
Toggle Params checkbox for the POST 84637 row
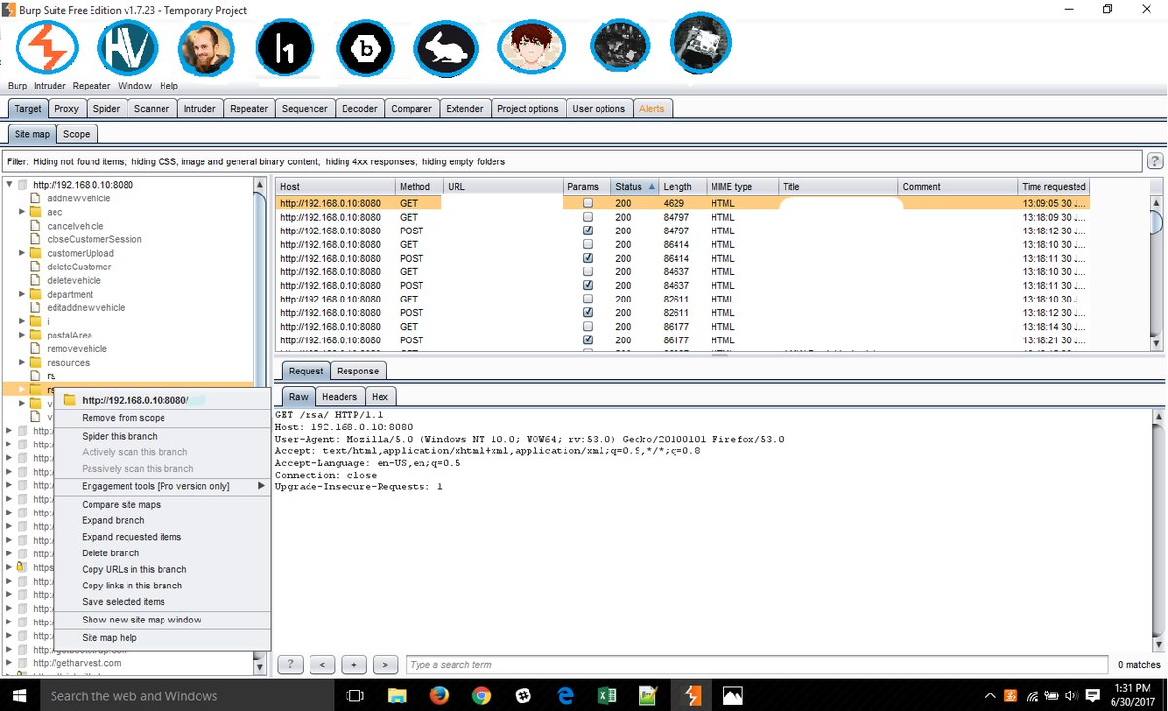pyautogui.click(x=587, y=285)
